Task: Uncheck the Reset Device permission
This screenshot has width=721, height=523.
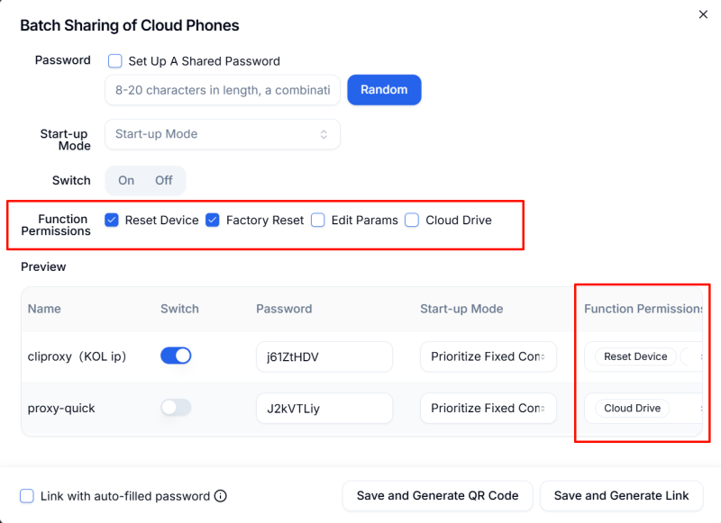Action: tap(112, 220)
